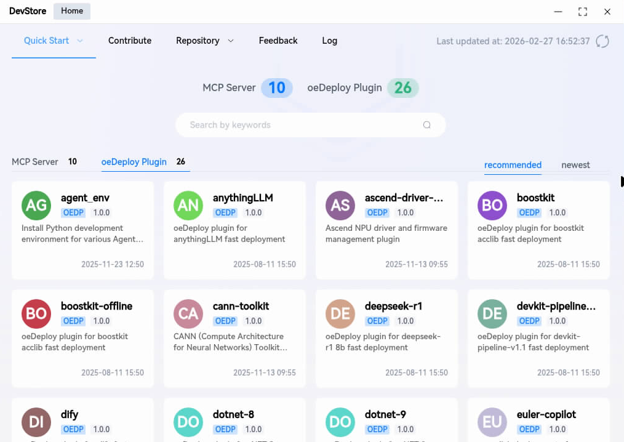
Task: Click the CA cann-toolkit avatar icon
Action: (x=188, y=314)
